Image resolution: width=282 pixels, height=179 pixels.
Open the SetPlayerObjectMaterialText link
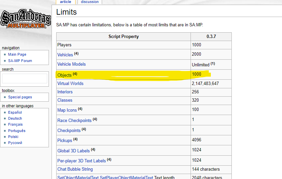pyautogui.click(x=126, y=177)
